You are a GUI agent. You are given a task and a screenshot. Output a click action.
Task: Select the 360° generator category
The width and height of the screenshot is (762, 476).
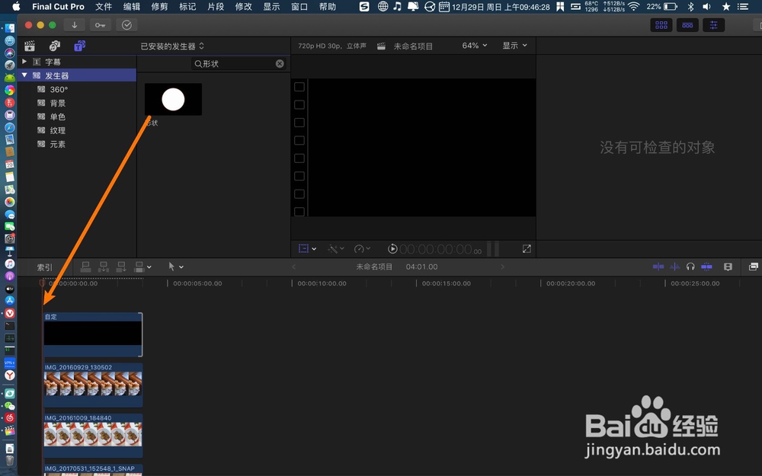coord(59,89)
